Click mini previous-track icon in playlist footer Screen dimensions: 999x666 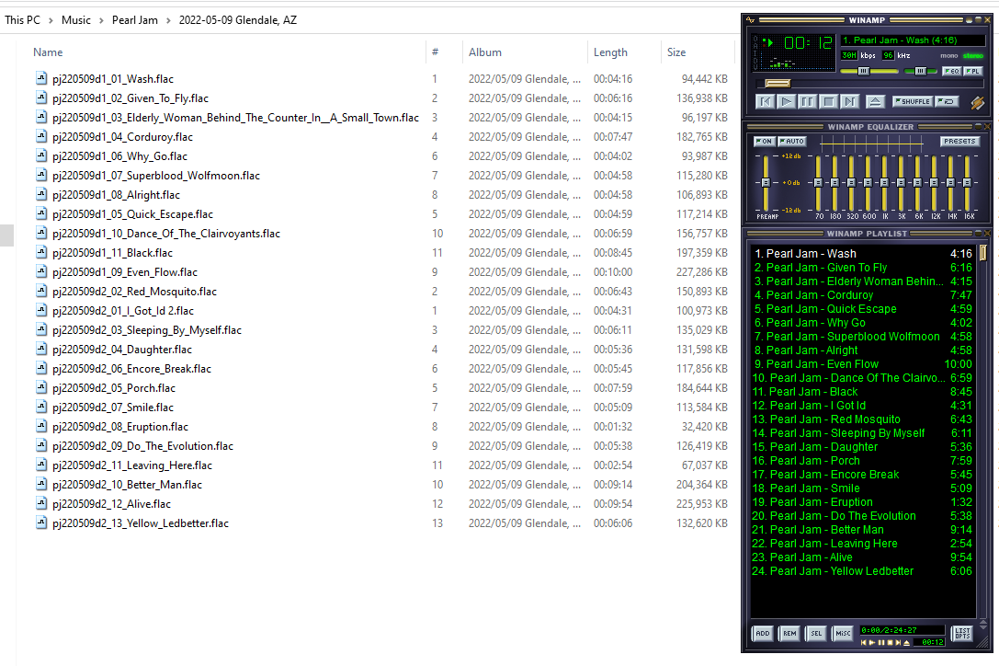(x=863, y=642)
